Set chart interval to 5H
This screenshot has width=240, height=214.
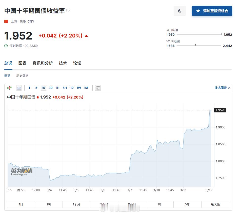(65, 88)
